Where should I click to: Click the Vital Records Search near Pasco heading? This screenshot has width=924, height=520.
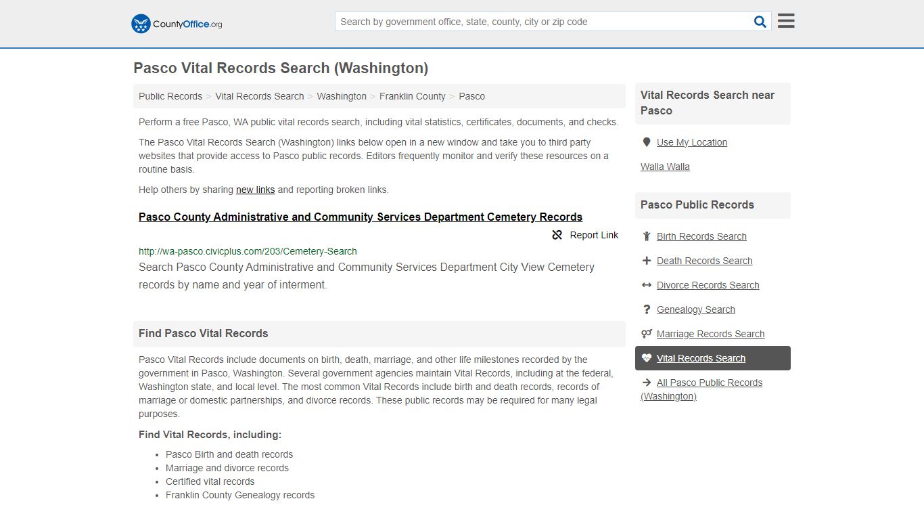pos(708,103)
